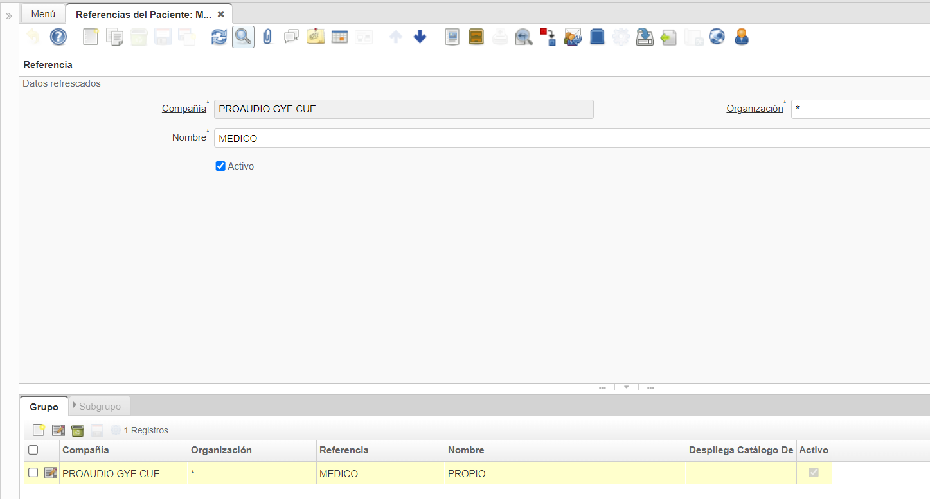Expand the left sidebar with double chevron
This screenshot has width=930, height=499.
click(x=9, y=16)
